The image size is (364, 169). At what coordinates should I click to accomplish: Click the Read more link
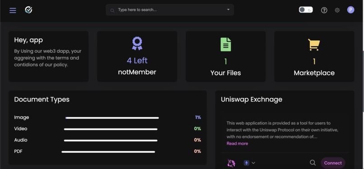237,143
